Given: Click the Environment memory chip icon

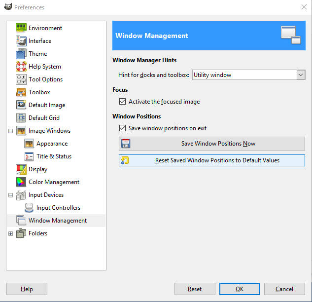Looking at the screenshot, I should click(21, 28).
